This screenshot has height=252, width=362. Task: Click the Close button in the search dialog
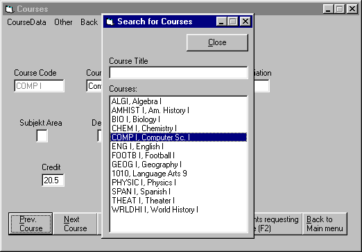(217, 42)
